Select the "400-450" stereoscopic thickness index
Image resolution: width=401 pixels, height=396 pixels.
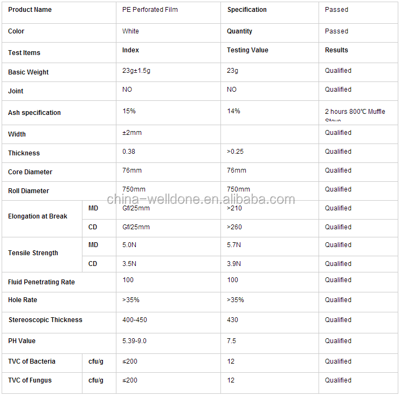click(x=135, y=320)
